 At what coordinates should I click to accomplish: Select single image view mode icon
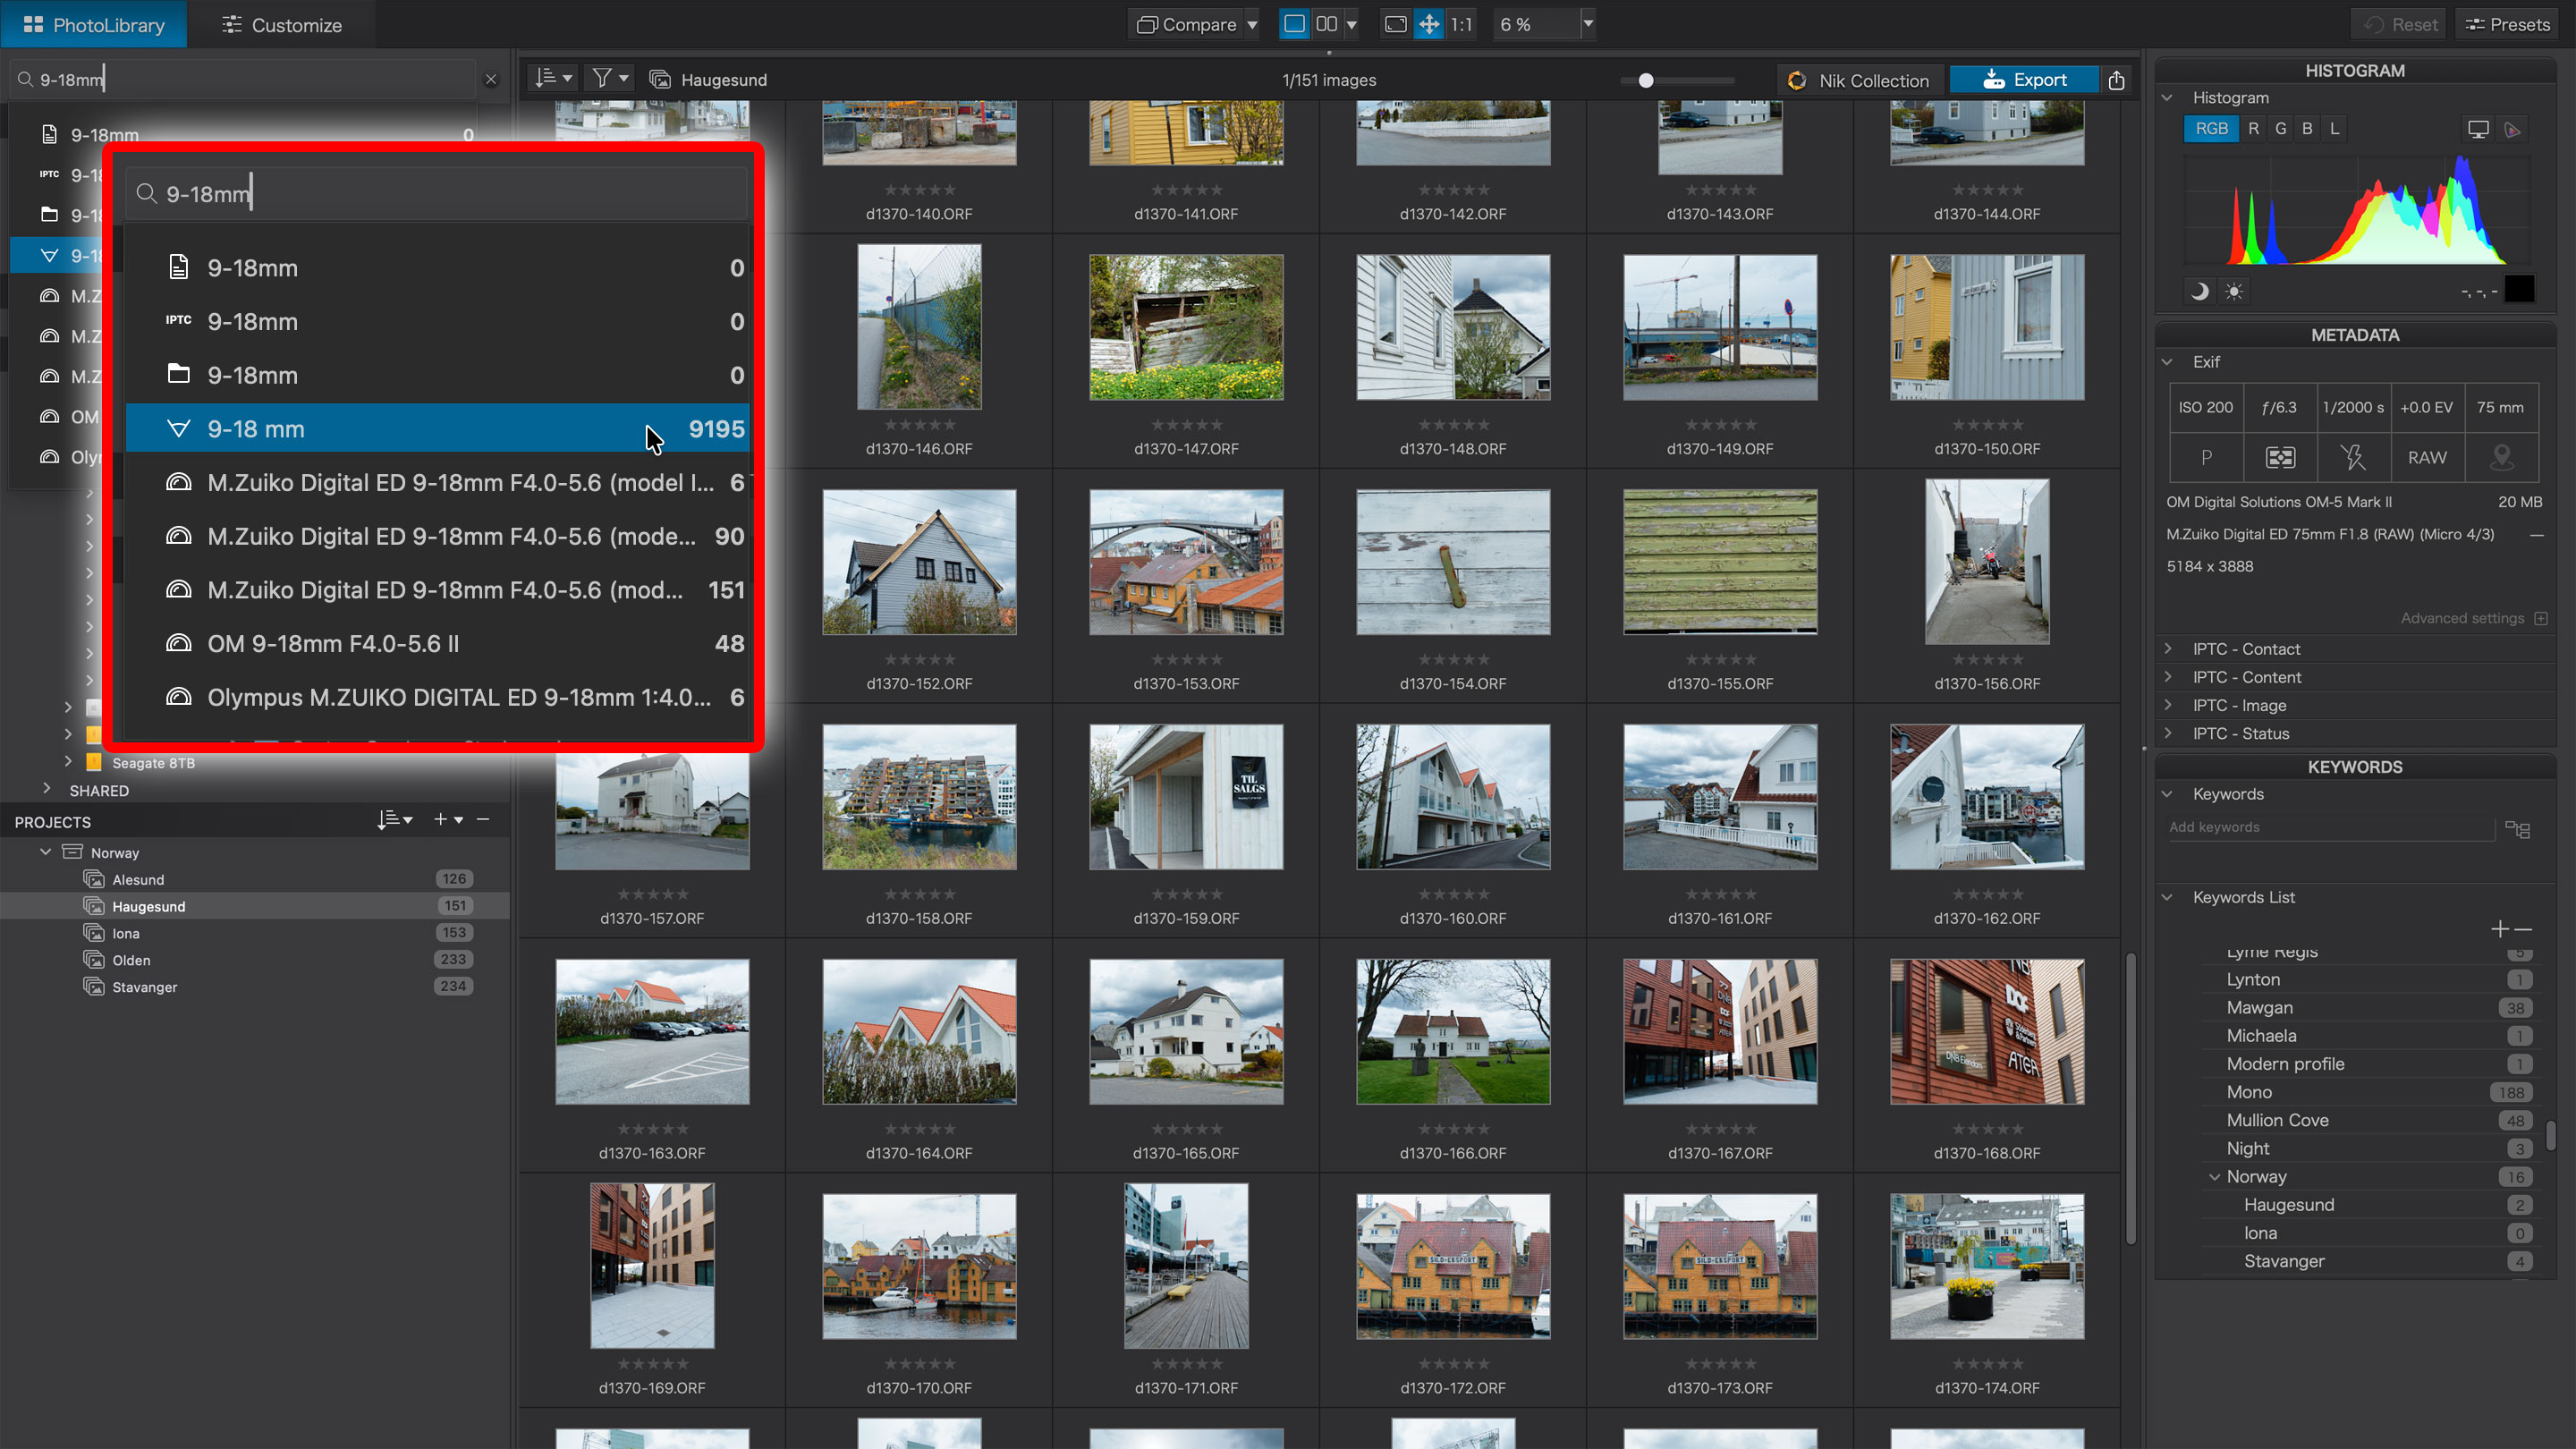click(x=1294, y=24)
